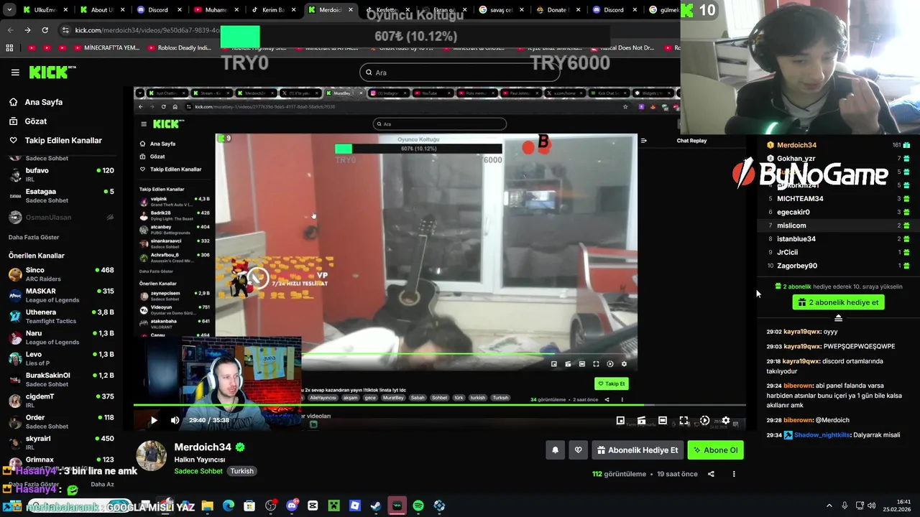The height and width of the screenshot is (517, 920).
Task: Switch to the Muharrem YouTube tab
Action: tap(216, 10)
